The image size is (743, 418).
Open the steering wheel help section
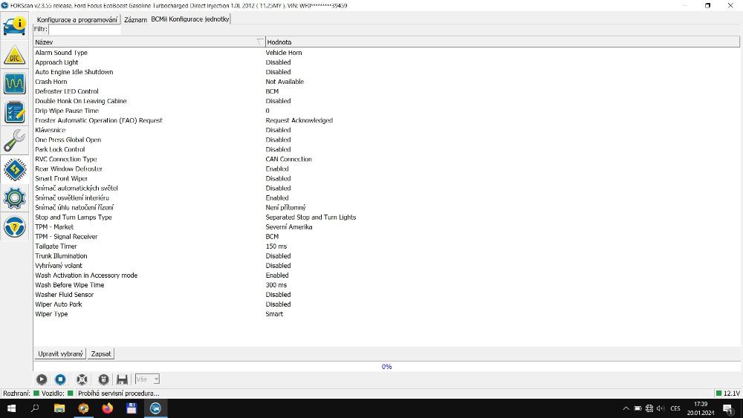click(x=15, y=226)
